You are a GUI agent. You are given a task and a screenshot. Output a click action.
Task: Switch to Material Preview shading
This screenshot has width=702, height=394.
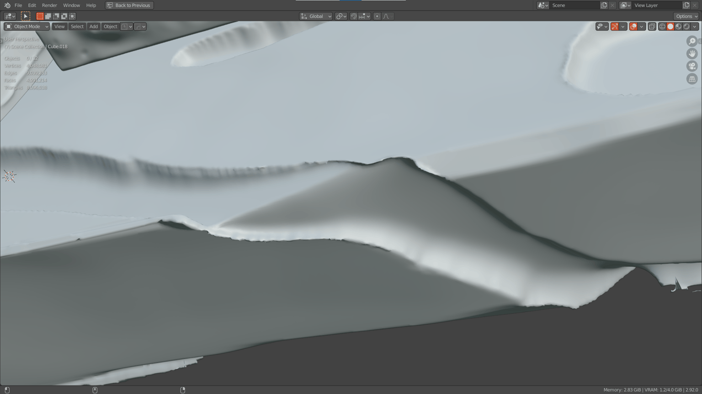pos(678,26)
